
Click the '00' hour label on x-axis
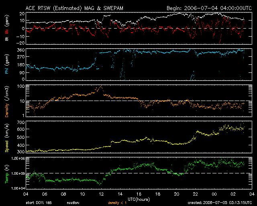[214, 194]
